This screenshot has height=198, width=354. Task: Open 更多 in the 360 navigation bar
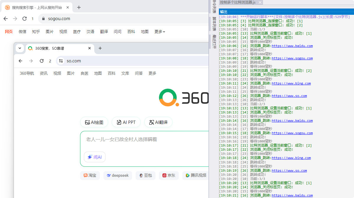point(152,73)
